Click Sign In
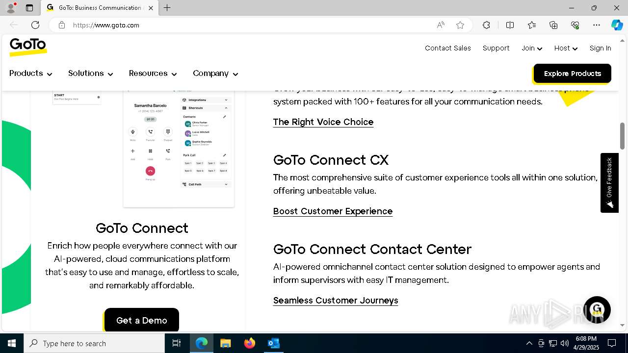The width and height of the screenshot is (628, 353). pyautogui.click(x=600, y=48)
